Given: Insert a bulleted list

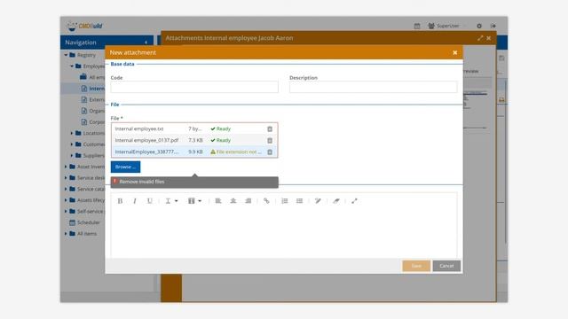Looking at the screenshot, I should coord(300,201).
